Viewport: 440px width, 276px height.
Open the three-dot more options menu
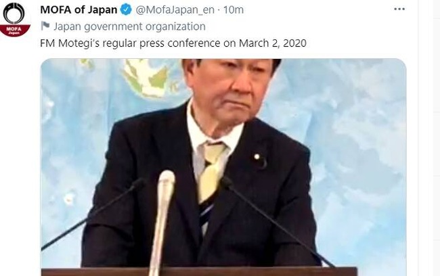399,9
